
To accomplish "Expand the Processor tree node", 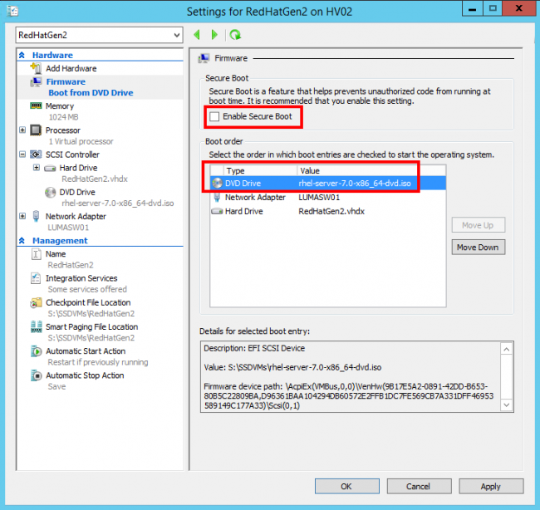I will pyautogui.click(x=22, y=130).
